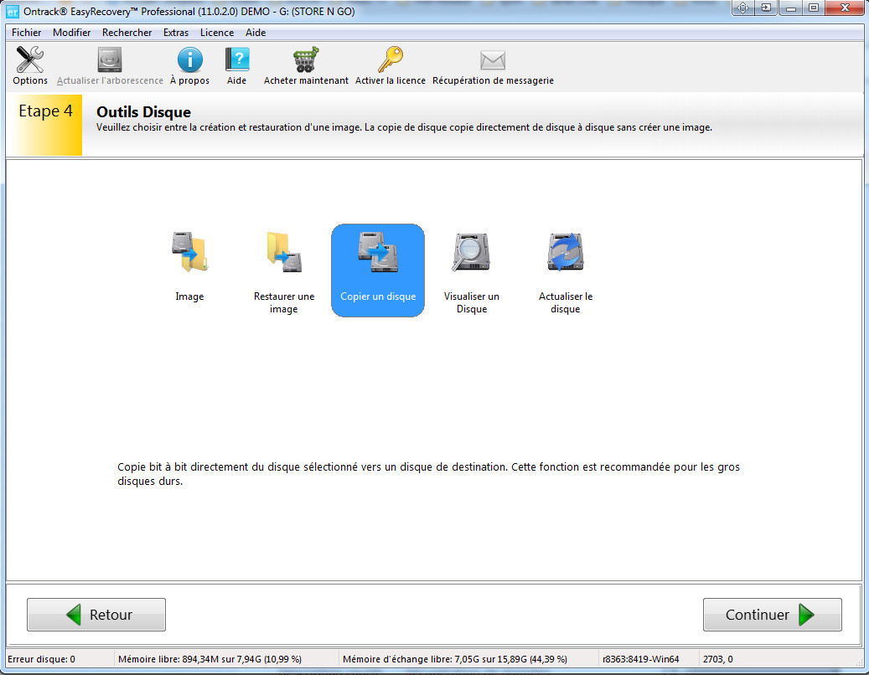Open the Rechercher menu
Viewport: 869px width, 675px height.
(127, 33)
